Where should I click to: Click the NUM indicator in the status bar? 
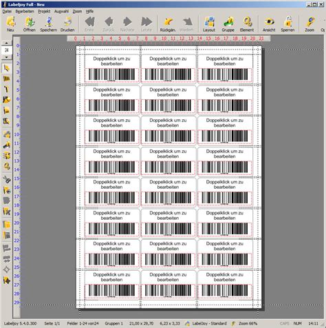[x=298, y=324]
